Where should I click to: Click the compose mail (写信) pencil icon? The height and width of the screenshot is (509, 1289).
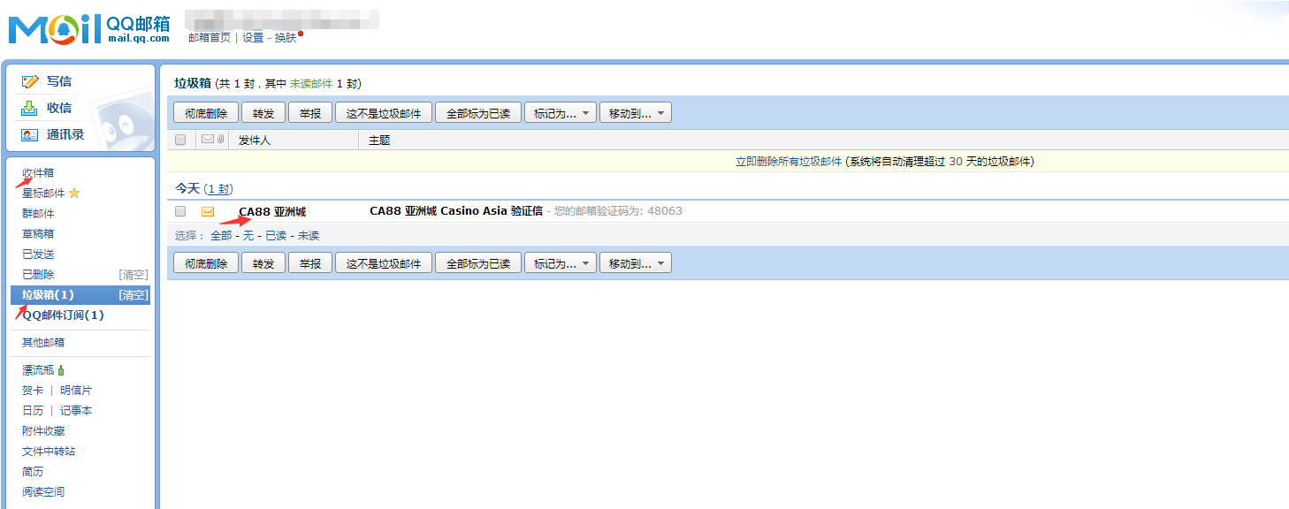point(30,81)
